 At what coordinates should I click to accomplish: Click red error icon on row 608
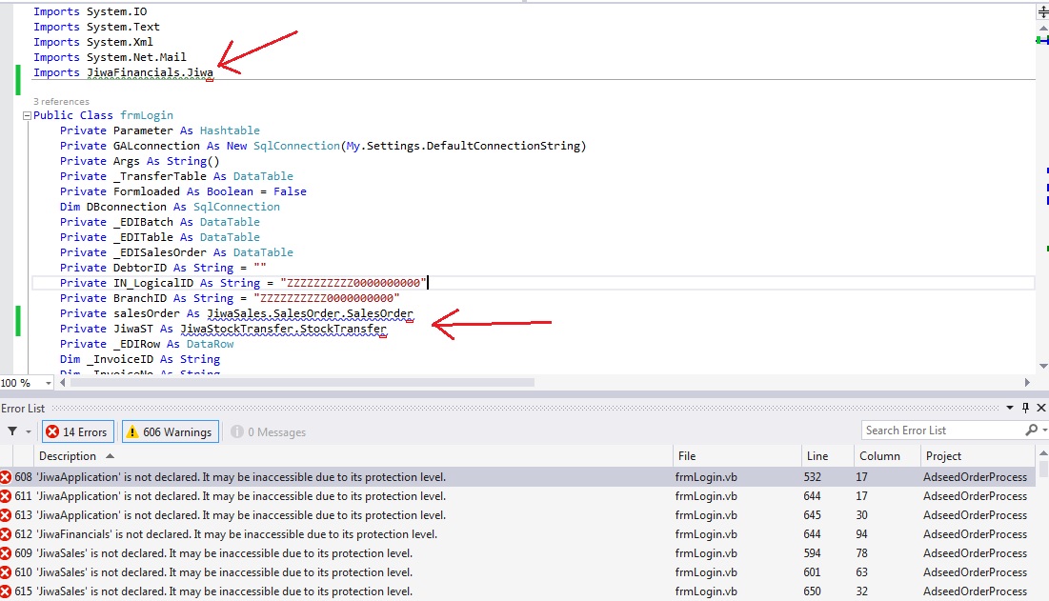pos(7,477)
